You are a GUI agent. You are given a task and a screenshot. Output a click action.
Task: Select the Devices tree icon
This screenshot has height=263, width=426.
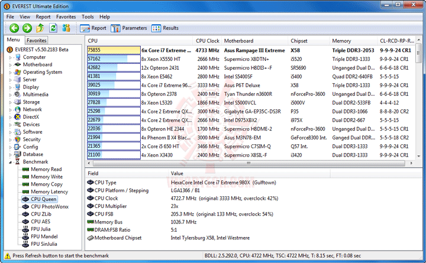pyautogui.click(x=18, y=124)
